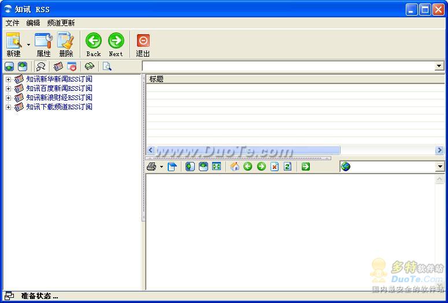This screenshot has height=303, width=448.
Task: Click the printer icon in browser toolbar
Action: click(x=151, y=167)
